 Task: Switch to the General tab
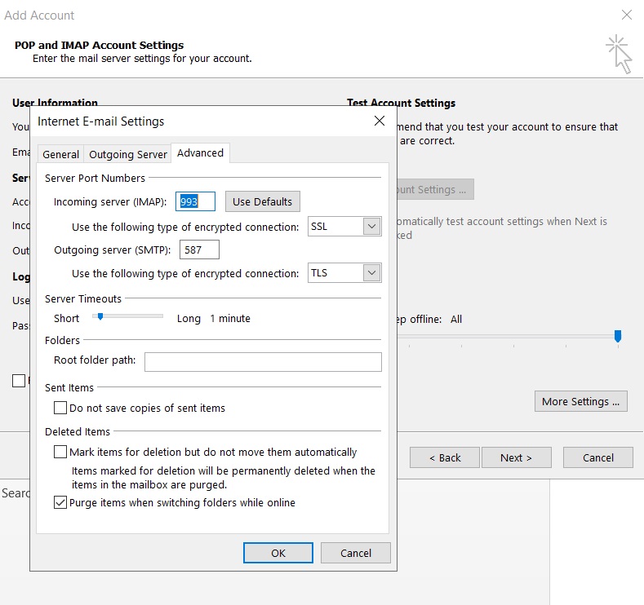[61, 154]
